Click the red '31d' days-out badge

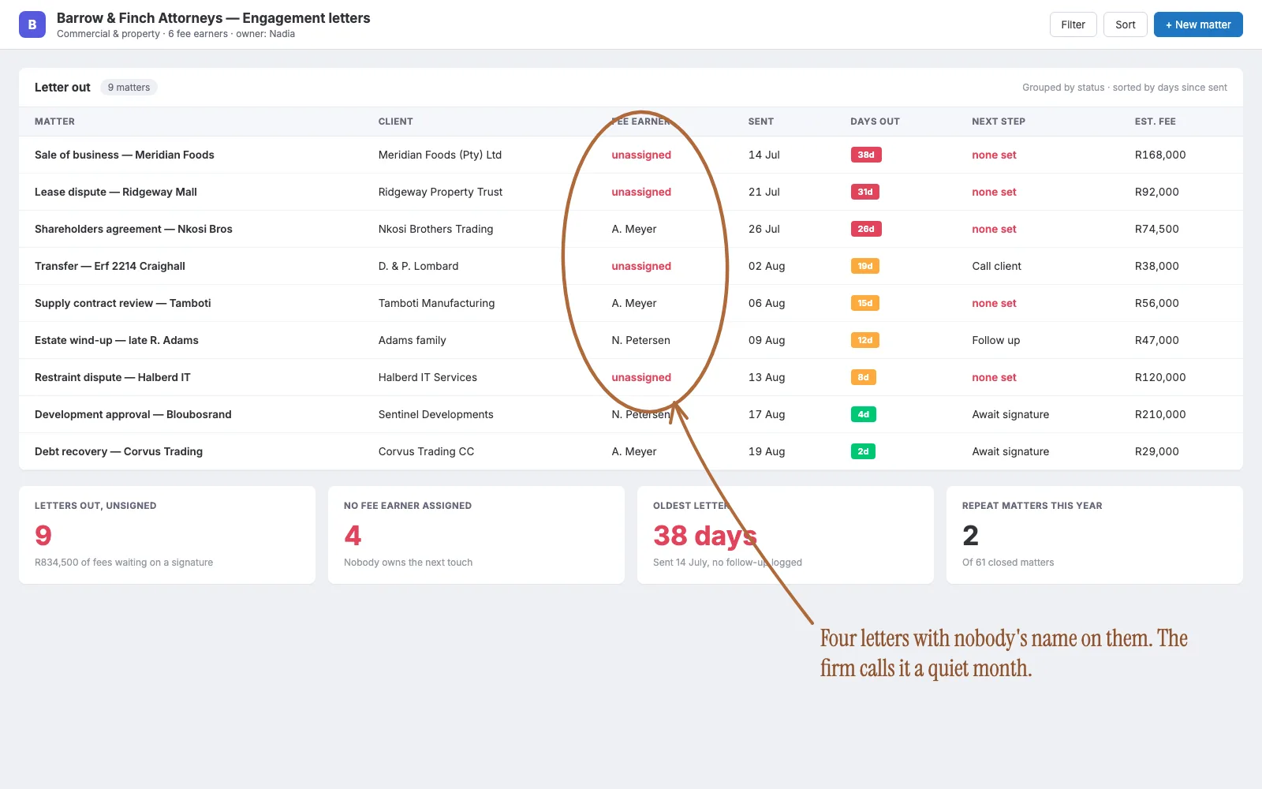[865, 192]
